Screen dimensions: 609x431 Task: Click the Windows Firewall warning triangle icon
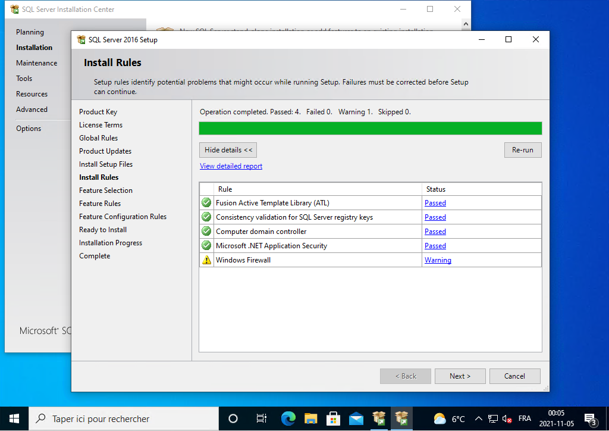pyautogui.click(x=206, y=260)
